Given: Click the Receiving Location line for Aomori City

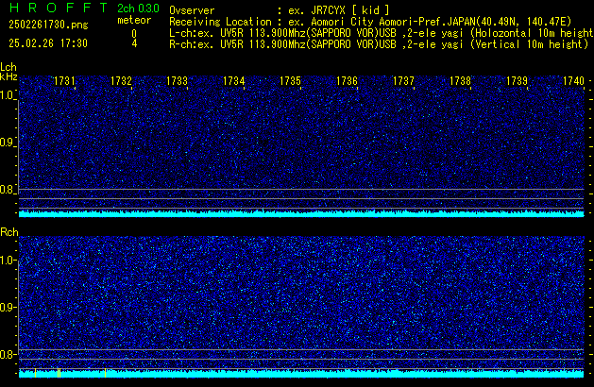Looking at the screenshot, I should pos(370,22).
